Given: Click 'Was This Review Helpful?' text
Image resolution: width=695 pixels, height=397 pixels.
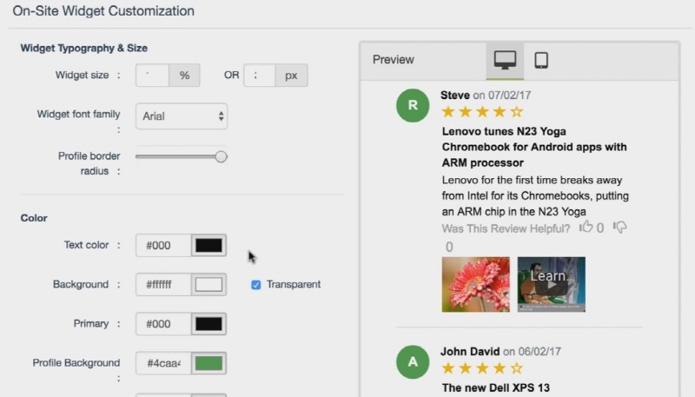Looking at the screenshot, I should pyautogui.click(x=506, y=228).
